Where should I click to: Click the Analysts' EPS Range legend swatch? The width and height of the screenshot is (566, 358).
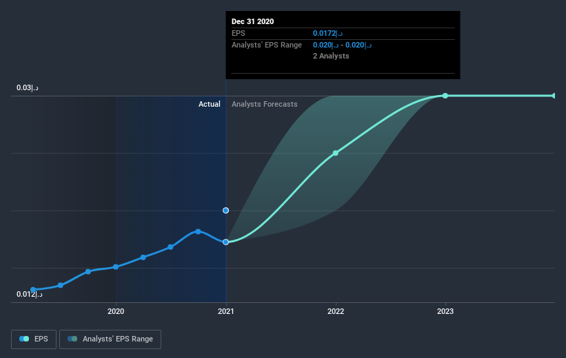[72, 339]
